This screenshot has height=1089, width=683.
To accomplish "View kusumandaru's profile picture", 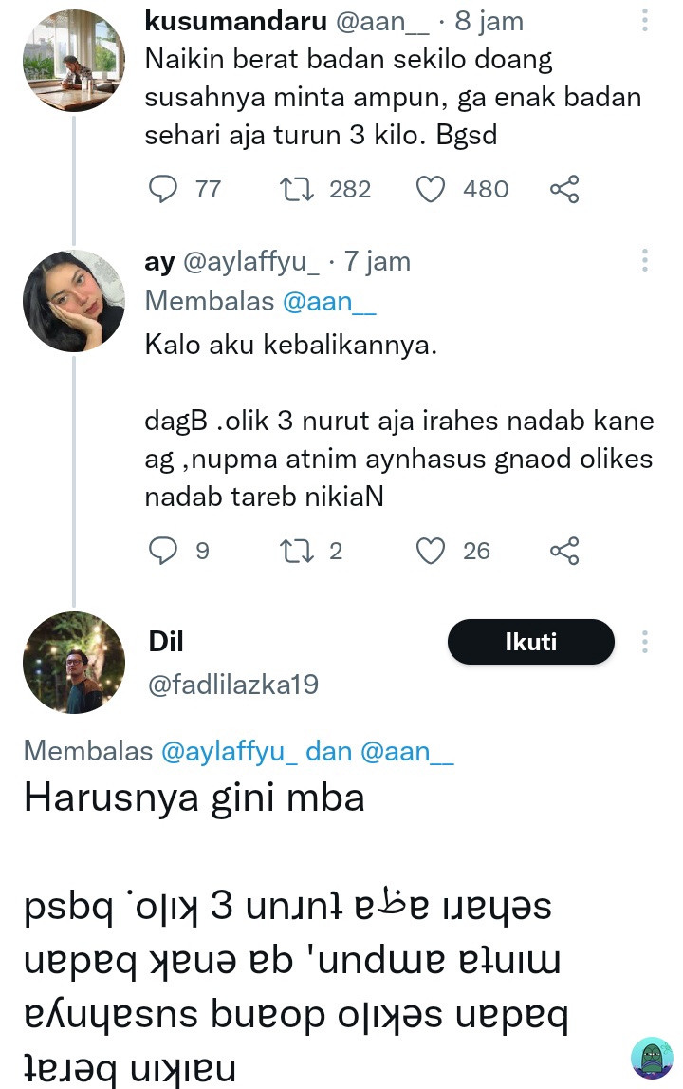I will [74, 61].
